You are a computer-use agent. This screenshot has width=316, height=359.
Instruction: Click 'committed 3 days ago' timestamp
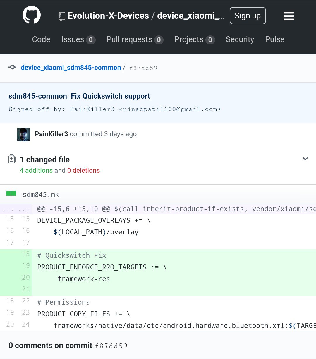[x=103, y=134]
